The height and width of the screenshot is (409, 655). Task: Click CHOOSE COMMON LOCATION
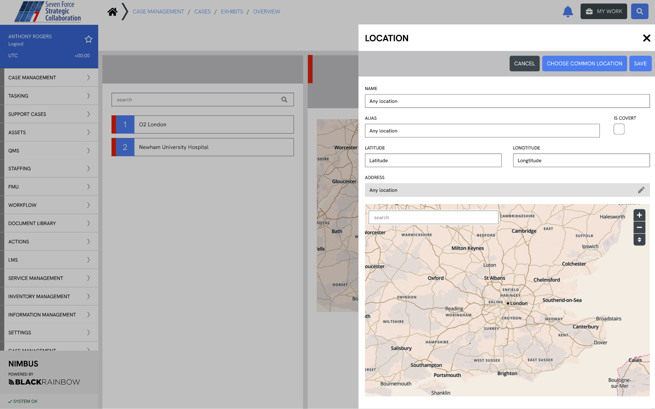click(584, 63)
